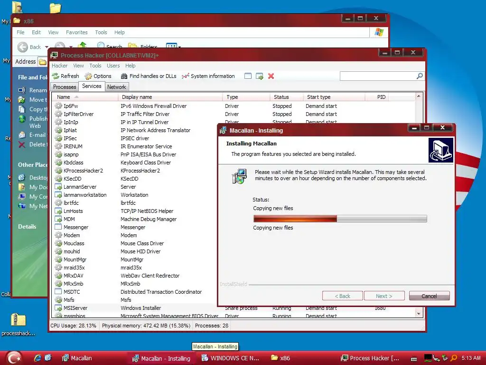
Task: Select the Kbdclass service icon
Action: click(x=58, y=163)
